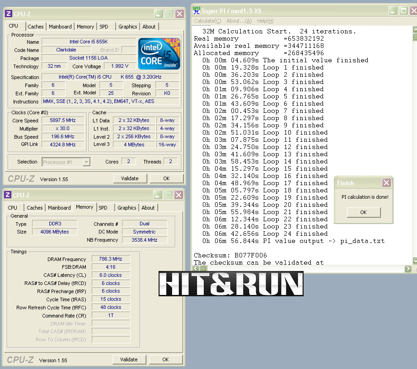Open the SPD tab in the Memory window

pos(103,208)
